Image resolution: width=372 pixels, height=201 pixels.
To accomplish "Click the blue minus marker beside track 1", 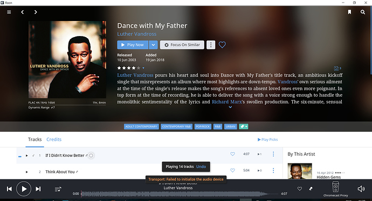I will [20, 156].
